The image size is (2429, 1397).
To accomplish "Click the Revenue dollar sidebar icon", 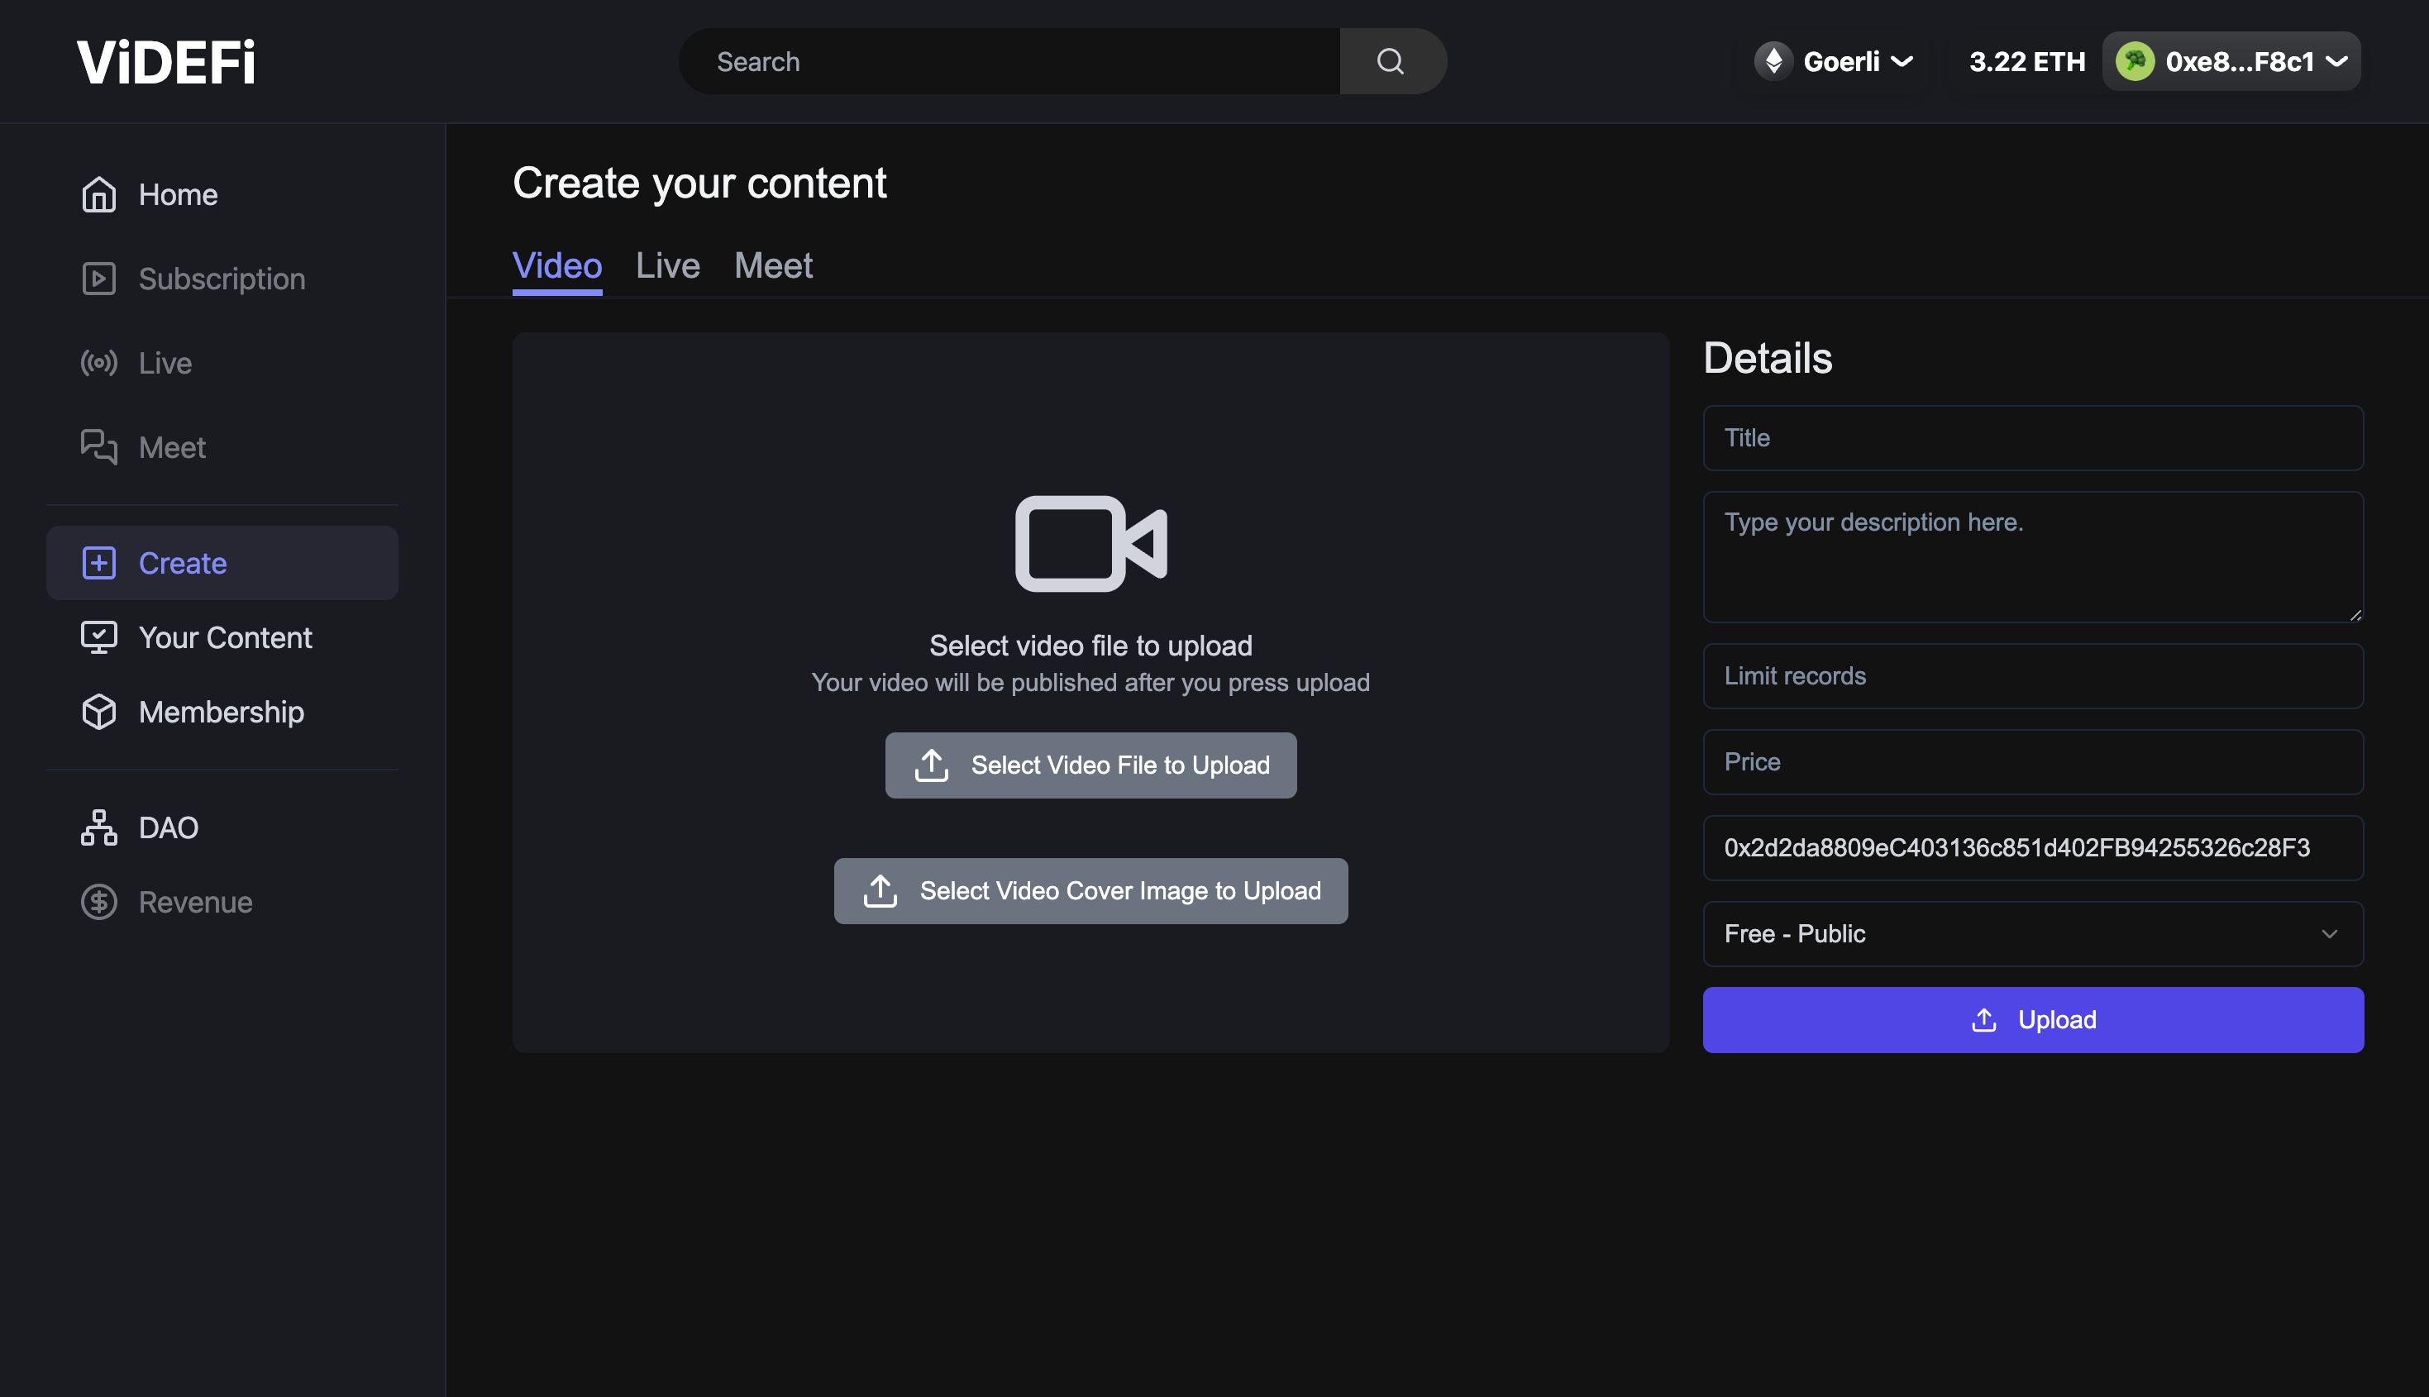I will tap(97, 902).
